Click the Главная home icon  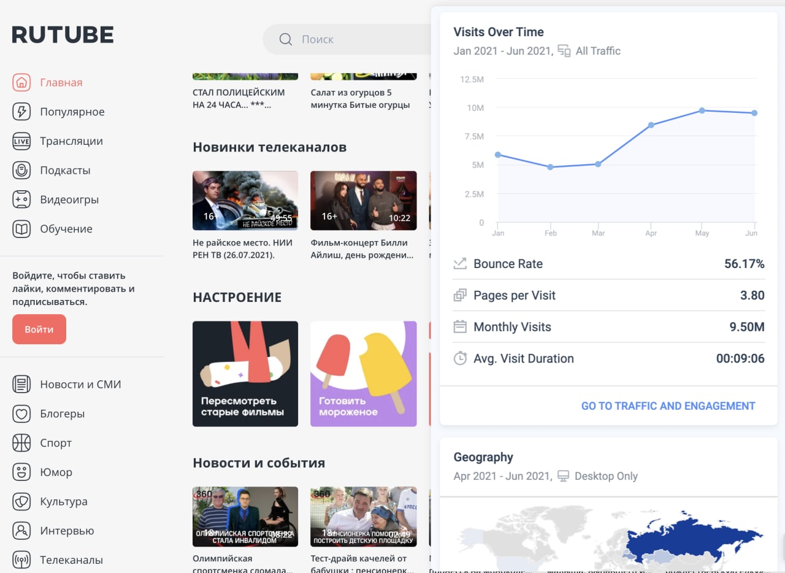(x=21, y=82)
